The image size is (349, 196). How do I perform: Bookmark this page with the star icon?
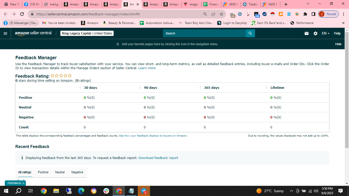click(x=222, y=14)
